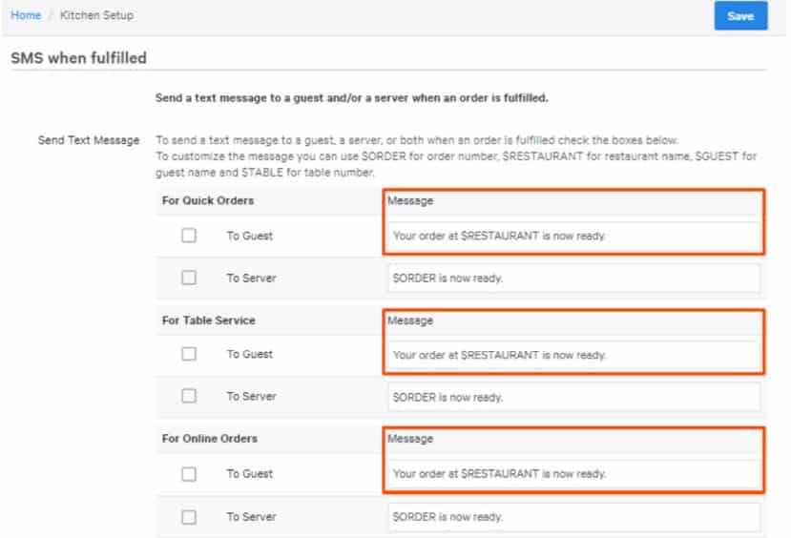Check To Guest box under Table Service
This screenshot has height=538, width=791.
point(189,354)
